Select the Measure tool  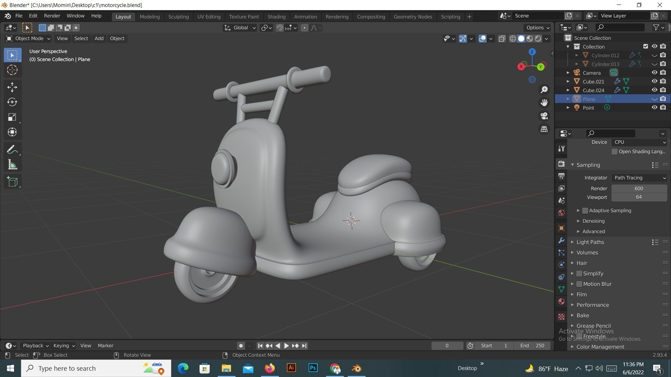(12, 165)
